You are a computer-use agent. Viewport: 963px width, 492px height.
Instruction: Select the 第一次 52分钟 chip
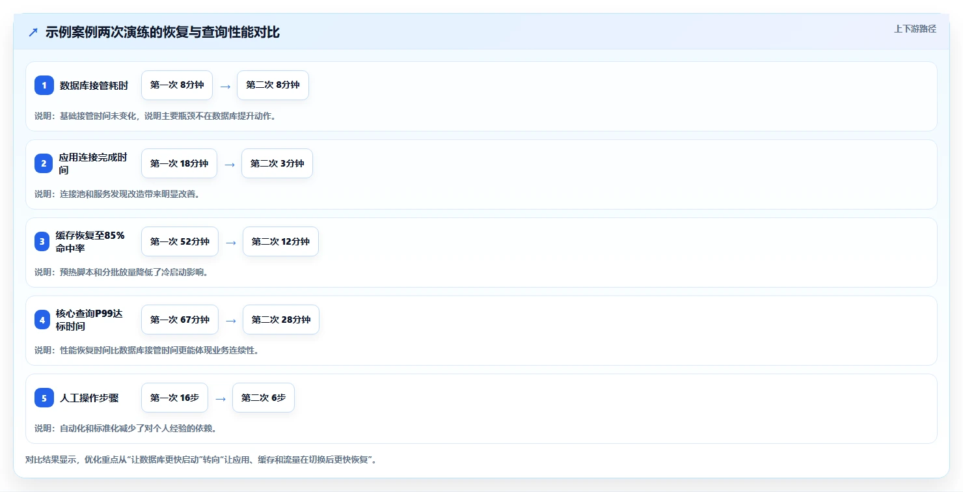[180, 241]
